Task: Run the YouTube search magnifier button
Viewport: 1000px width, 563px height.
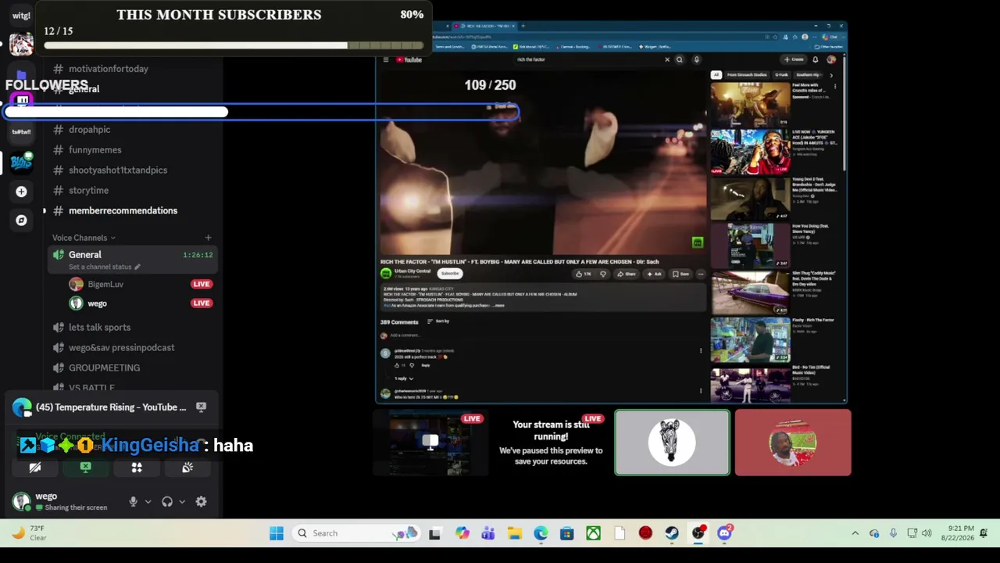Action: pos(680,59)
